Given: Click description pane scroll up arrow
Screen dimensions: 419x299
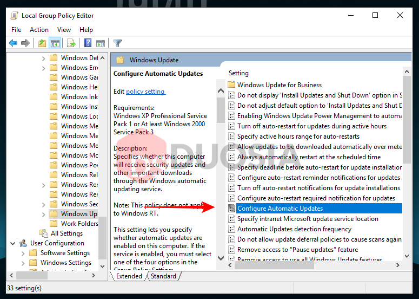Looking at the screenshot, I should pyautogui.click(x=221, y=91).
